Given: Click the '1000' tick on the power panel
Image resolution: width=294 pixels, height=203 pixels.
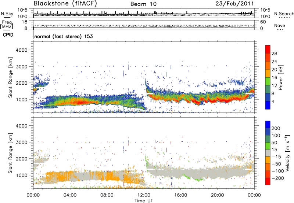Looking at the screenshot, I should click(x=21, y=99).
